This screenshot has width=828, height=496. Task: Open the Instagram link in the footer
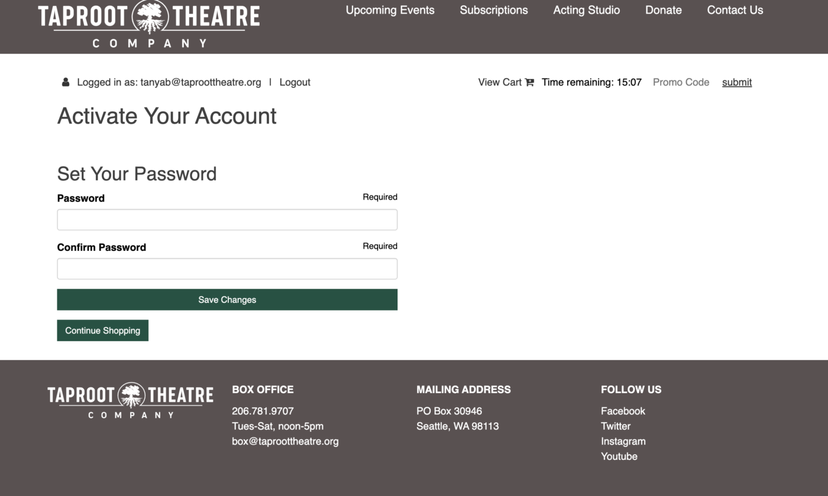click(623, 441)
